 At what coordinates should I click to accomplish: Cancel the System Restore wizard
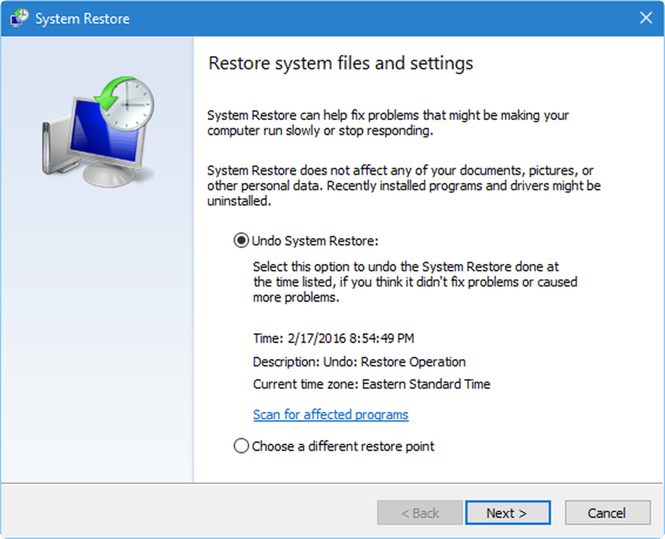point(607,512)
